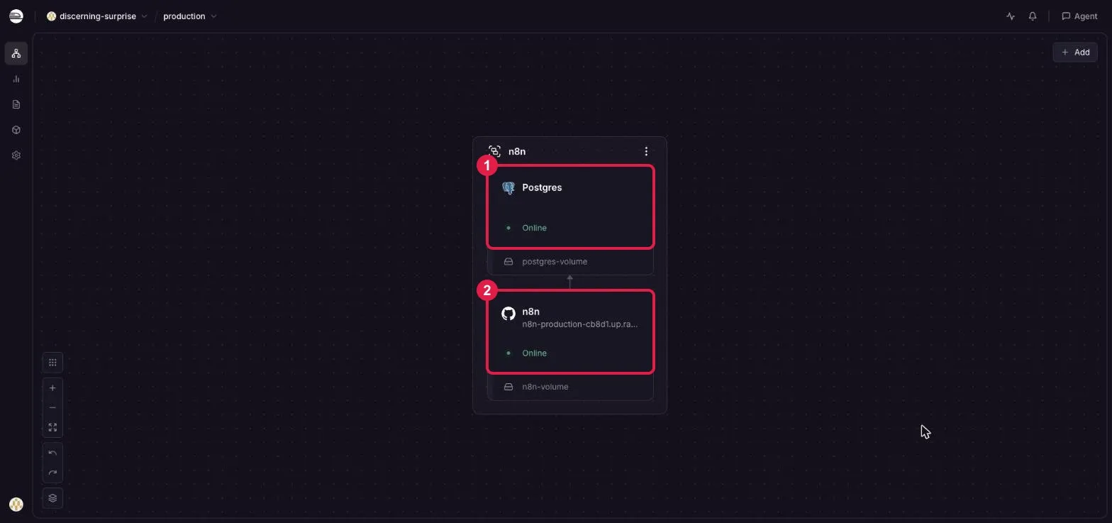Redo the canvas change
The height and width of the screenshot is (523, 1112).
pyautogui.click(x=52, y=473)
